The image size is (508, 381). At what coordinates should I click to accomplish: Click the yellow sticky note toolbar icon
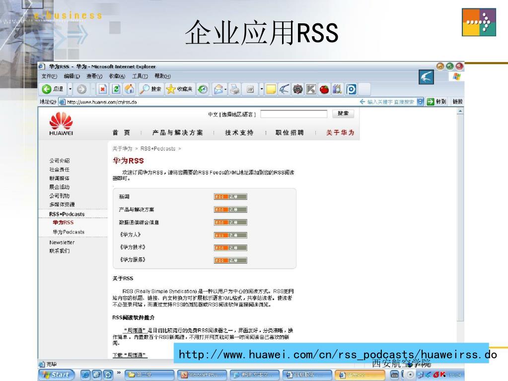(271, 89)
